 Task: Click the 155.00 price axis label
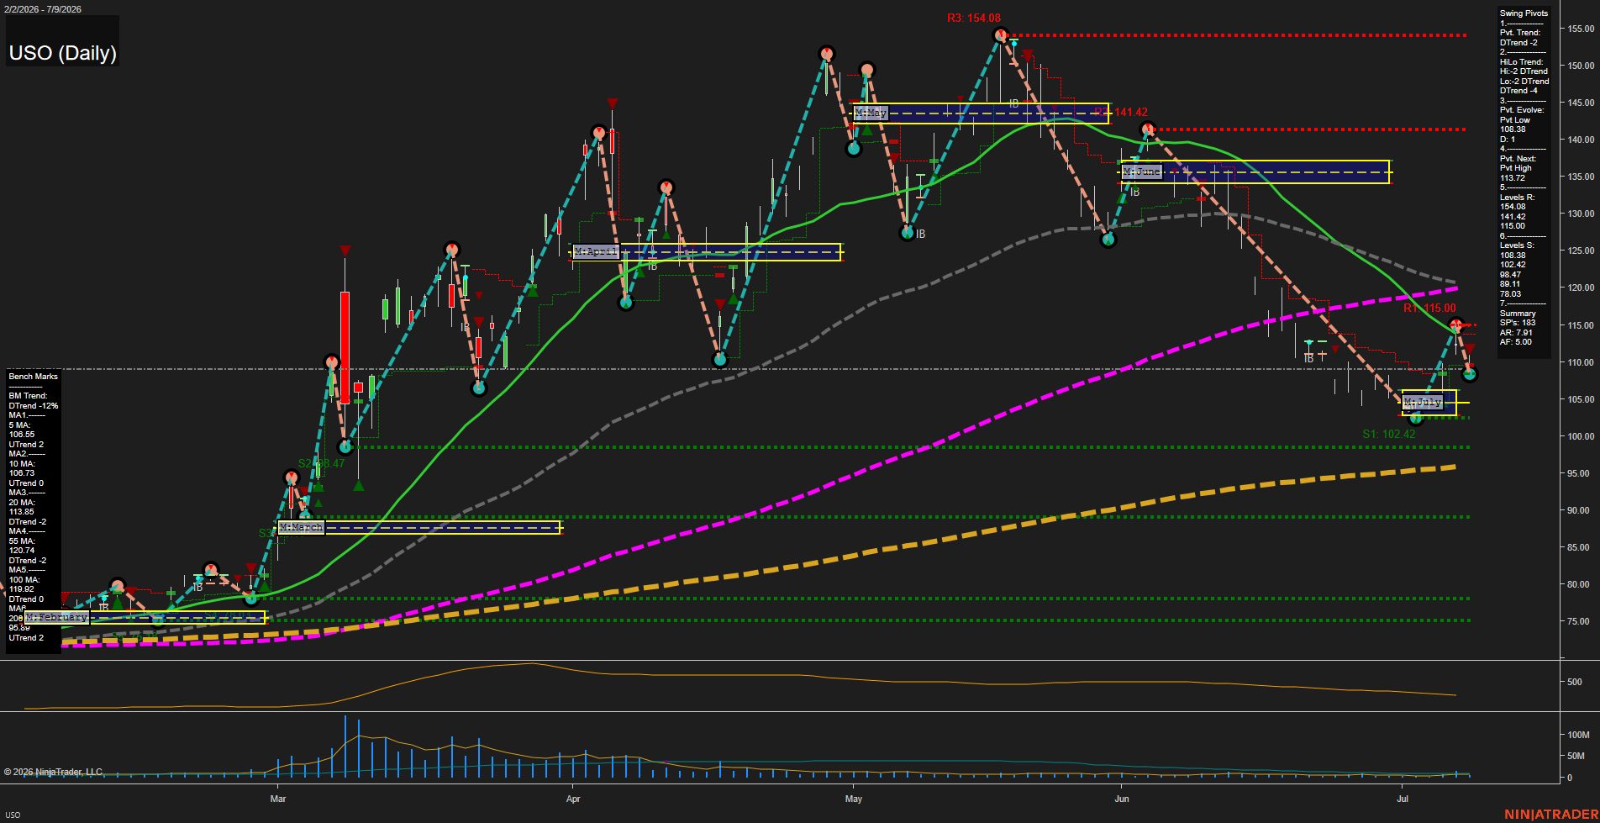1581,29
